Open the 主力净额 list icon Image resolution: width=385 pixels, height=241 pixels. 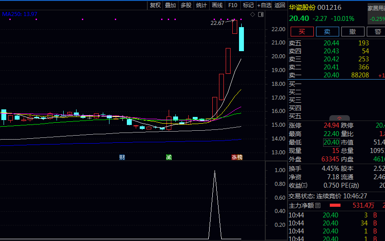coord(318,205)
